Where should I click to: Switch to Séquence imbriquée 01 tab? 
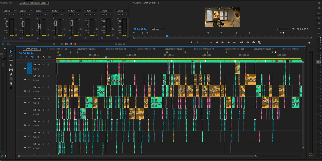coord(57,49)
